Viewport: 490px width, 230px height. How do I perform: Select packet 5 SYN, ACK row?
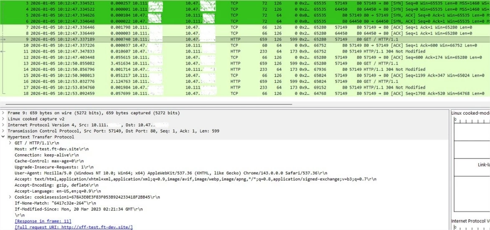coord(245,15)
